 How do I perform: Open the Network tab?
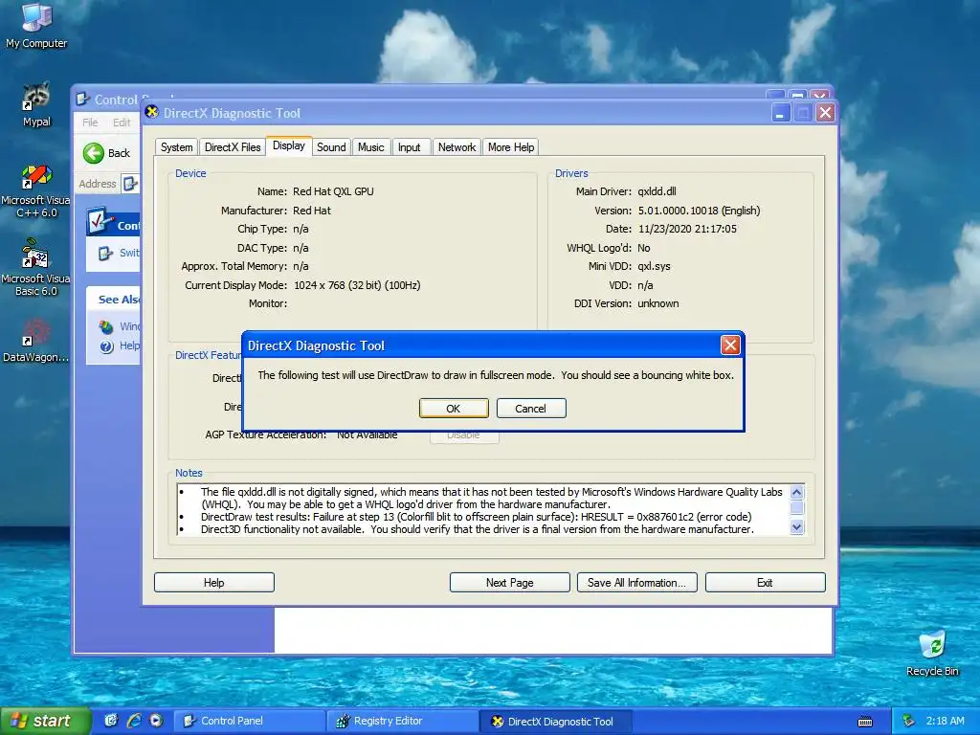[457, 147]
